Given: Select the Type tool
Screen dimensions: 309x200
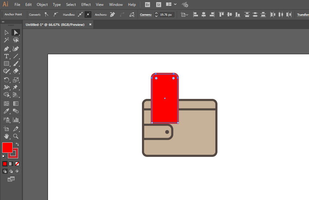Looking at the screenshot, I should point(6,56).
